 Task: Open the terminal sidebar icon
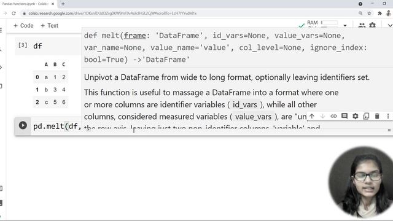coord(1,203)
